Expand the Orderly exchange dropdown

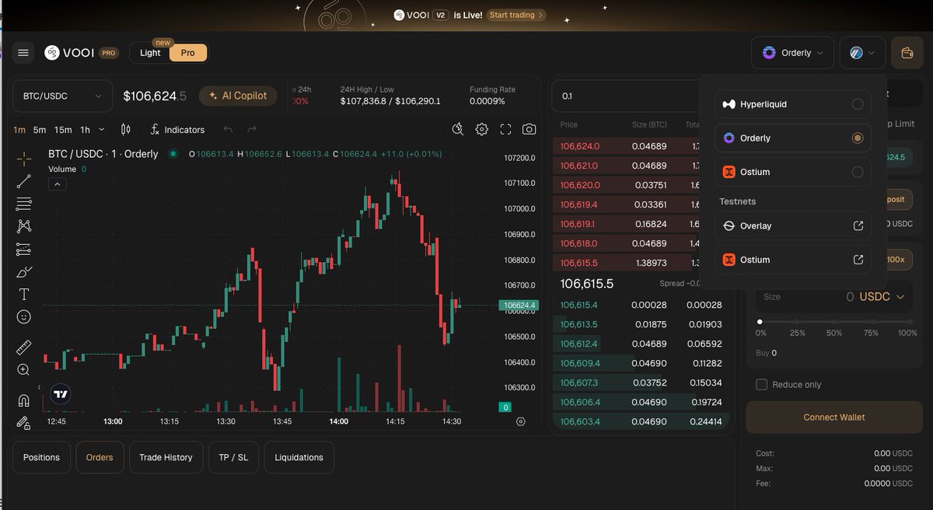[792, 53]
